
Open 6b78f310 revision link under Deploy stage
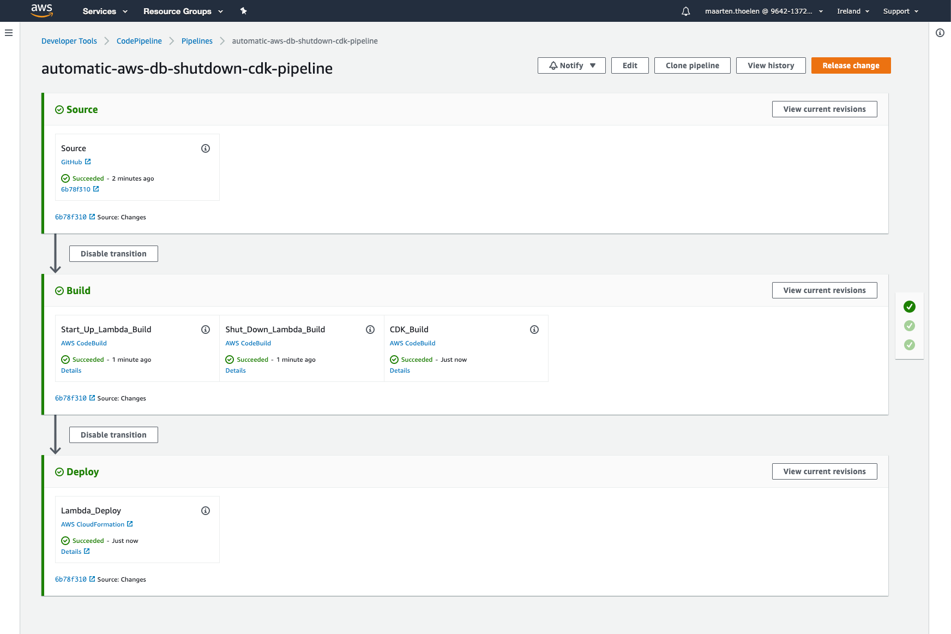coord(71,579)
